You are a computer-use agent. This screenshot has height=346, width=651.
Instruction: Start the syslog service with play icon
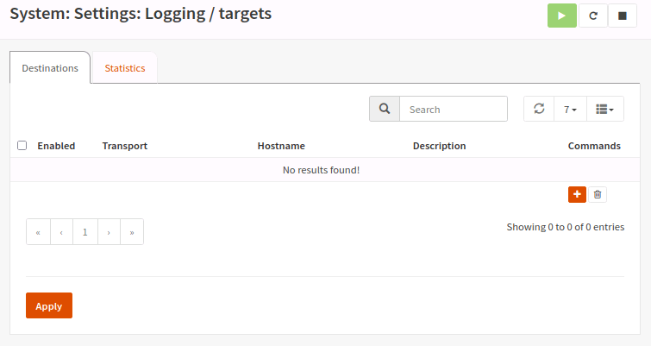coord(561,16)
